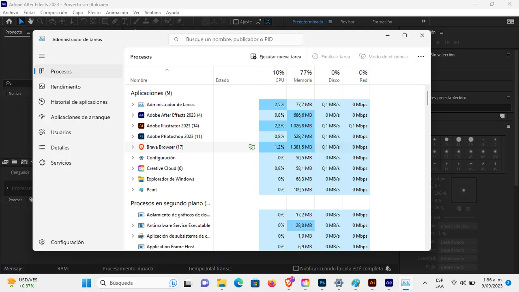This screenshot has width=519, height=292.
Task: Open the three-dots more options menu in Task Manager
Action: [420, 57]
